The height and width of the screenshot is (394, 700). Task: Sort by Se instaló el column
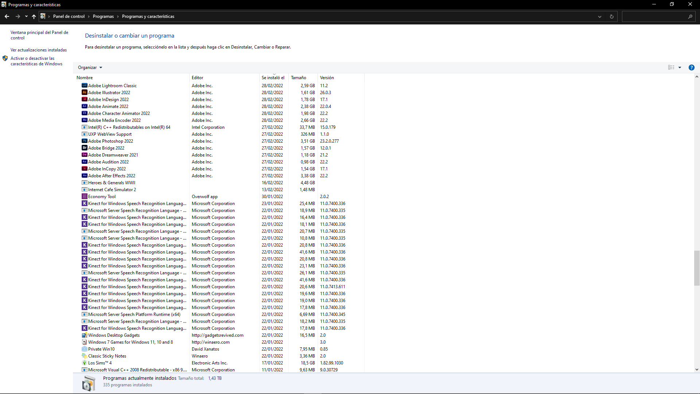tap(274, 78)
